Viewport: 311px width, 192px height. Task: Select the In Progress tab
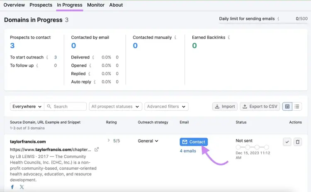coord(70,5)
